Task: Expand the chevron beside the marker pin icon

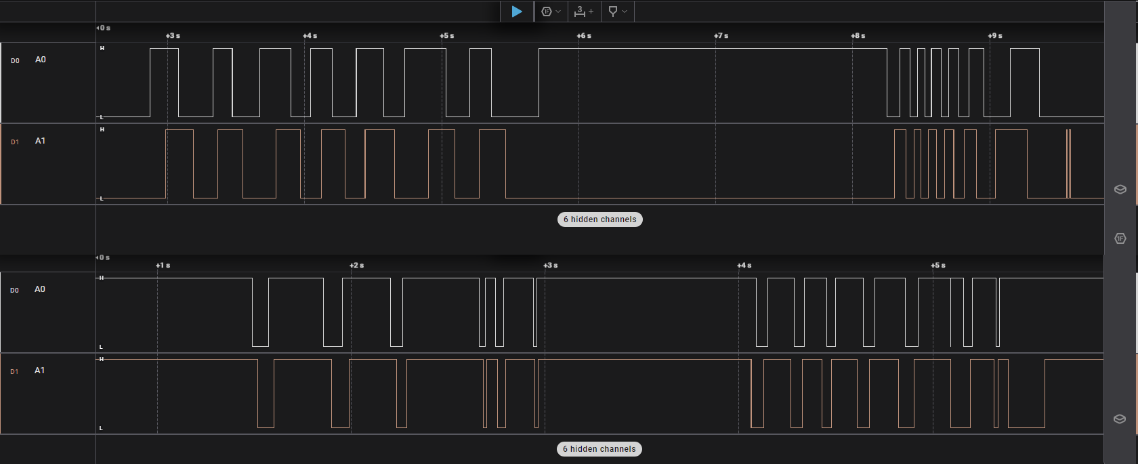Action: coord(625,12)
